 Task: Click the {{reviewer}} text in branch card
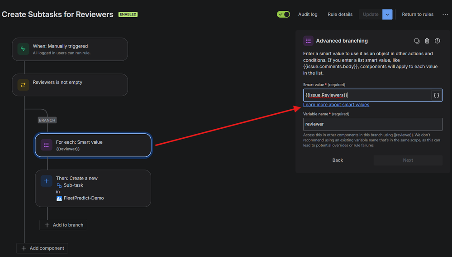click(x=68, y=149)
